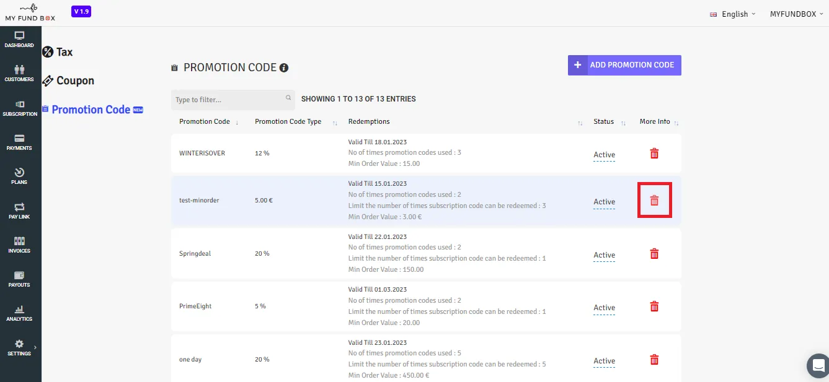This screenshot has height=382, width=829.
Task: Toggle test-minorder Active status
Action: point(604,202)
